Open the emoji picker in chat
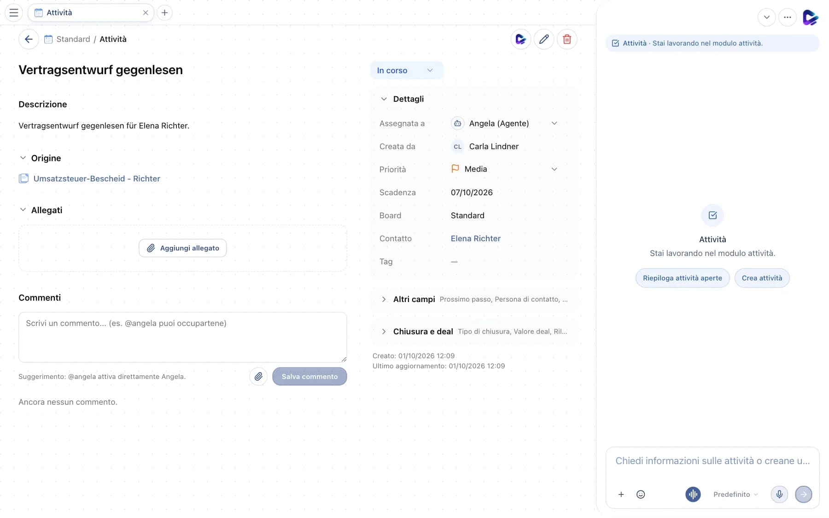The height and width of the screenshot is (518, 829). (640, 494)
